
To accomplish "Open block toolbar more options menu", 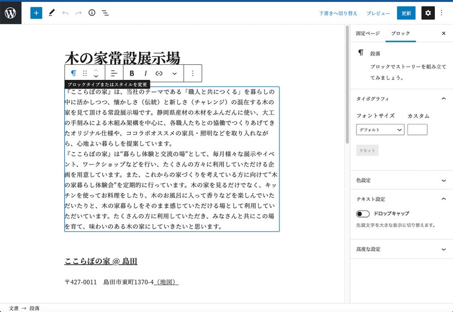I will [x=192, y=73].
